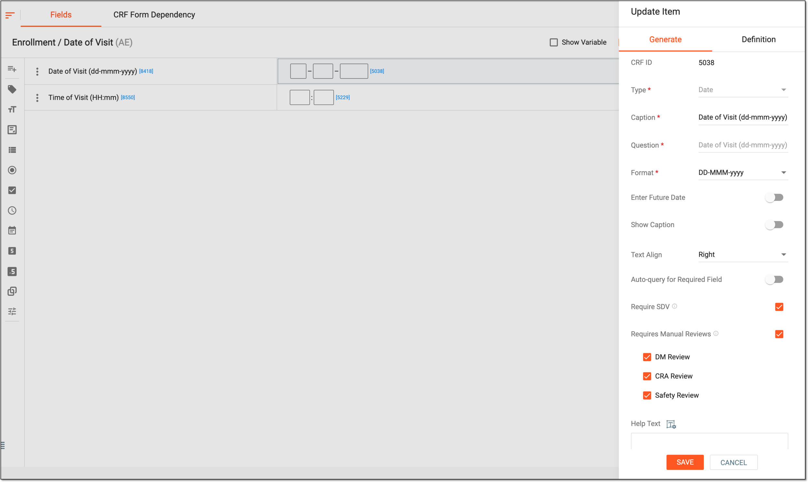Select the Generate tab
This screenshot has width=808, height=482.
[665, 39]
